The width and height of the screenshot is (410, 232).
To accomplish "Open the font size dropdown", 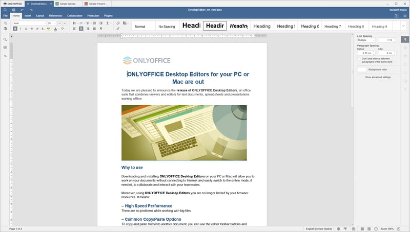I will pos(55,23).
